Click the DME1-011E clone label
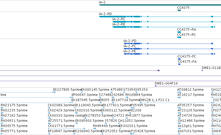221x135 pixels. pos(211,68)
